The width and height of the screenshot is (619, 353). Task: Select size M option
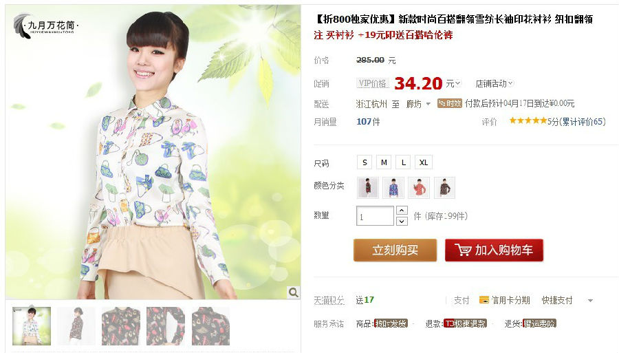pos(384,162)
